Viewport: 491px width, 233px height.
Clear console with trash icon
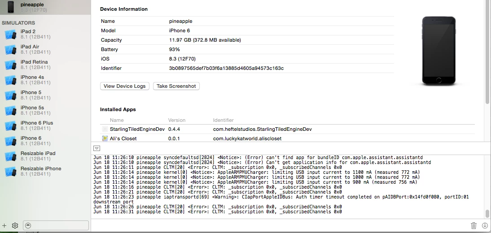[473, 225]
